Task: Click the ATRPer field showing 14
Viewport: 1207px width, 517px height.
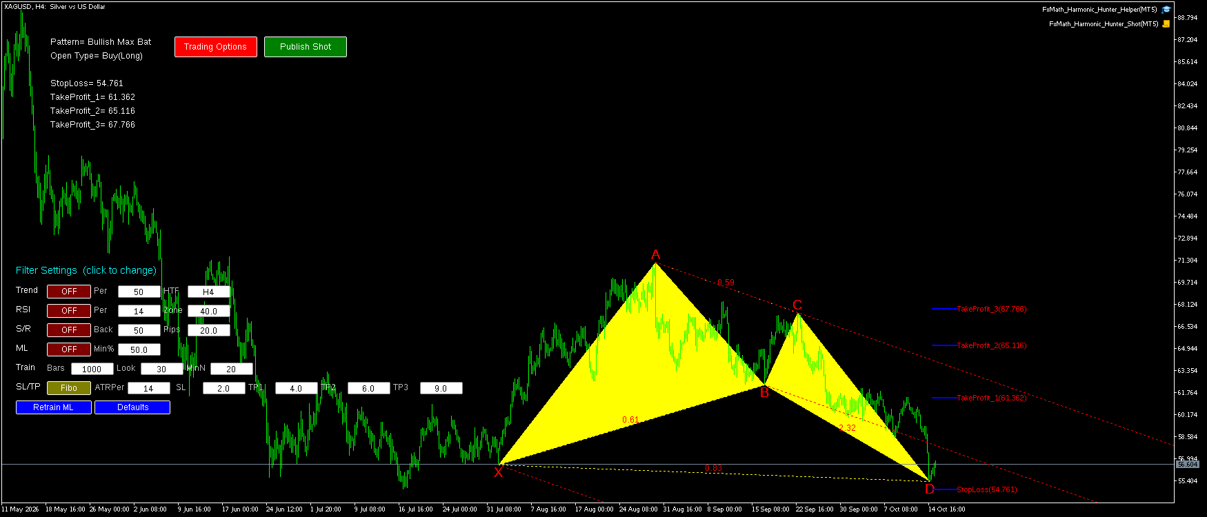Action: tap(148, 388)
